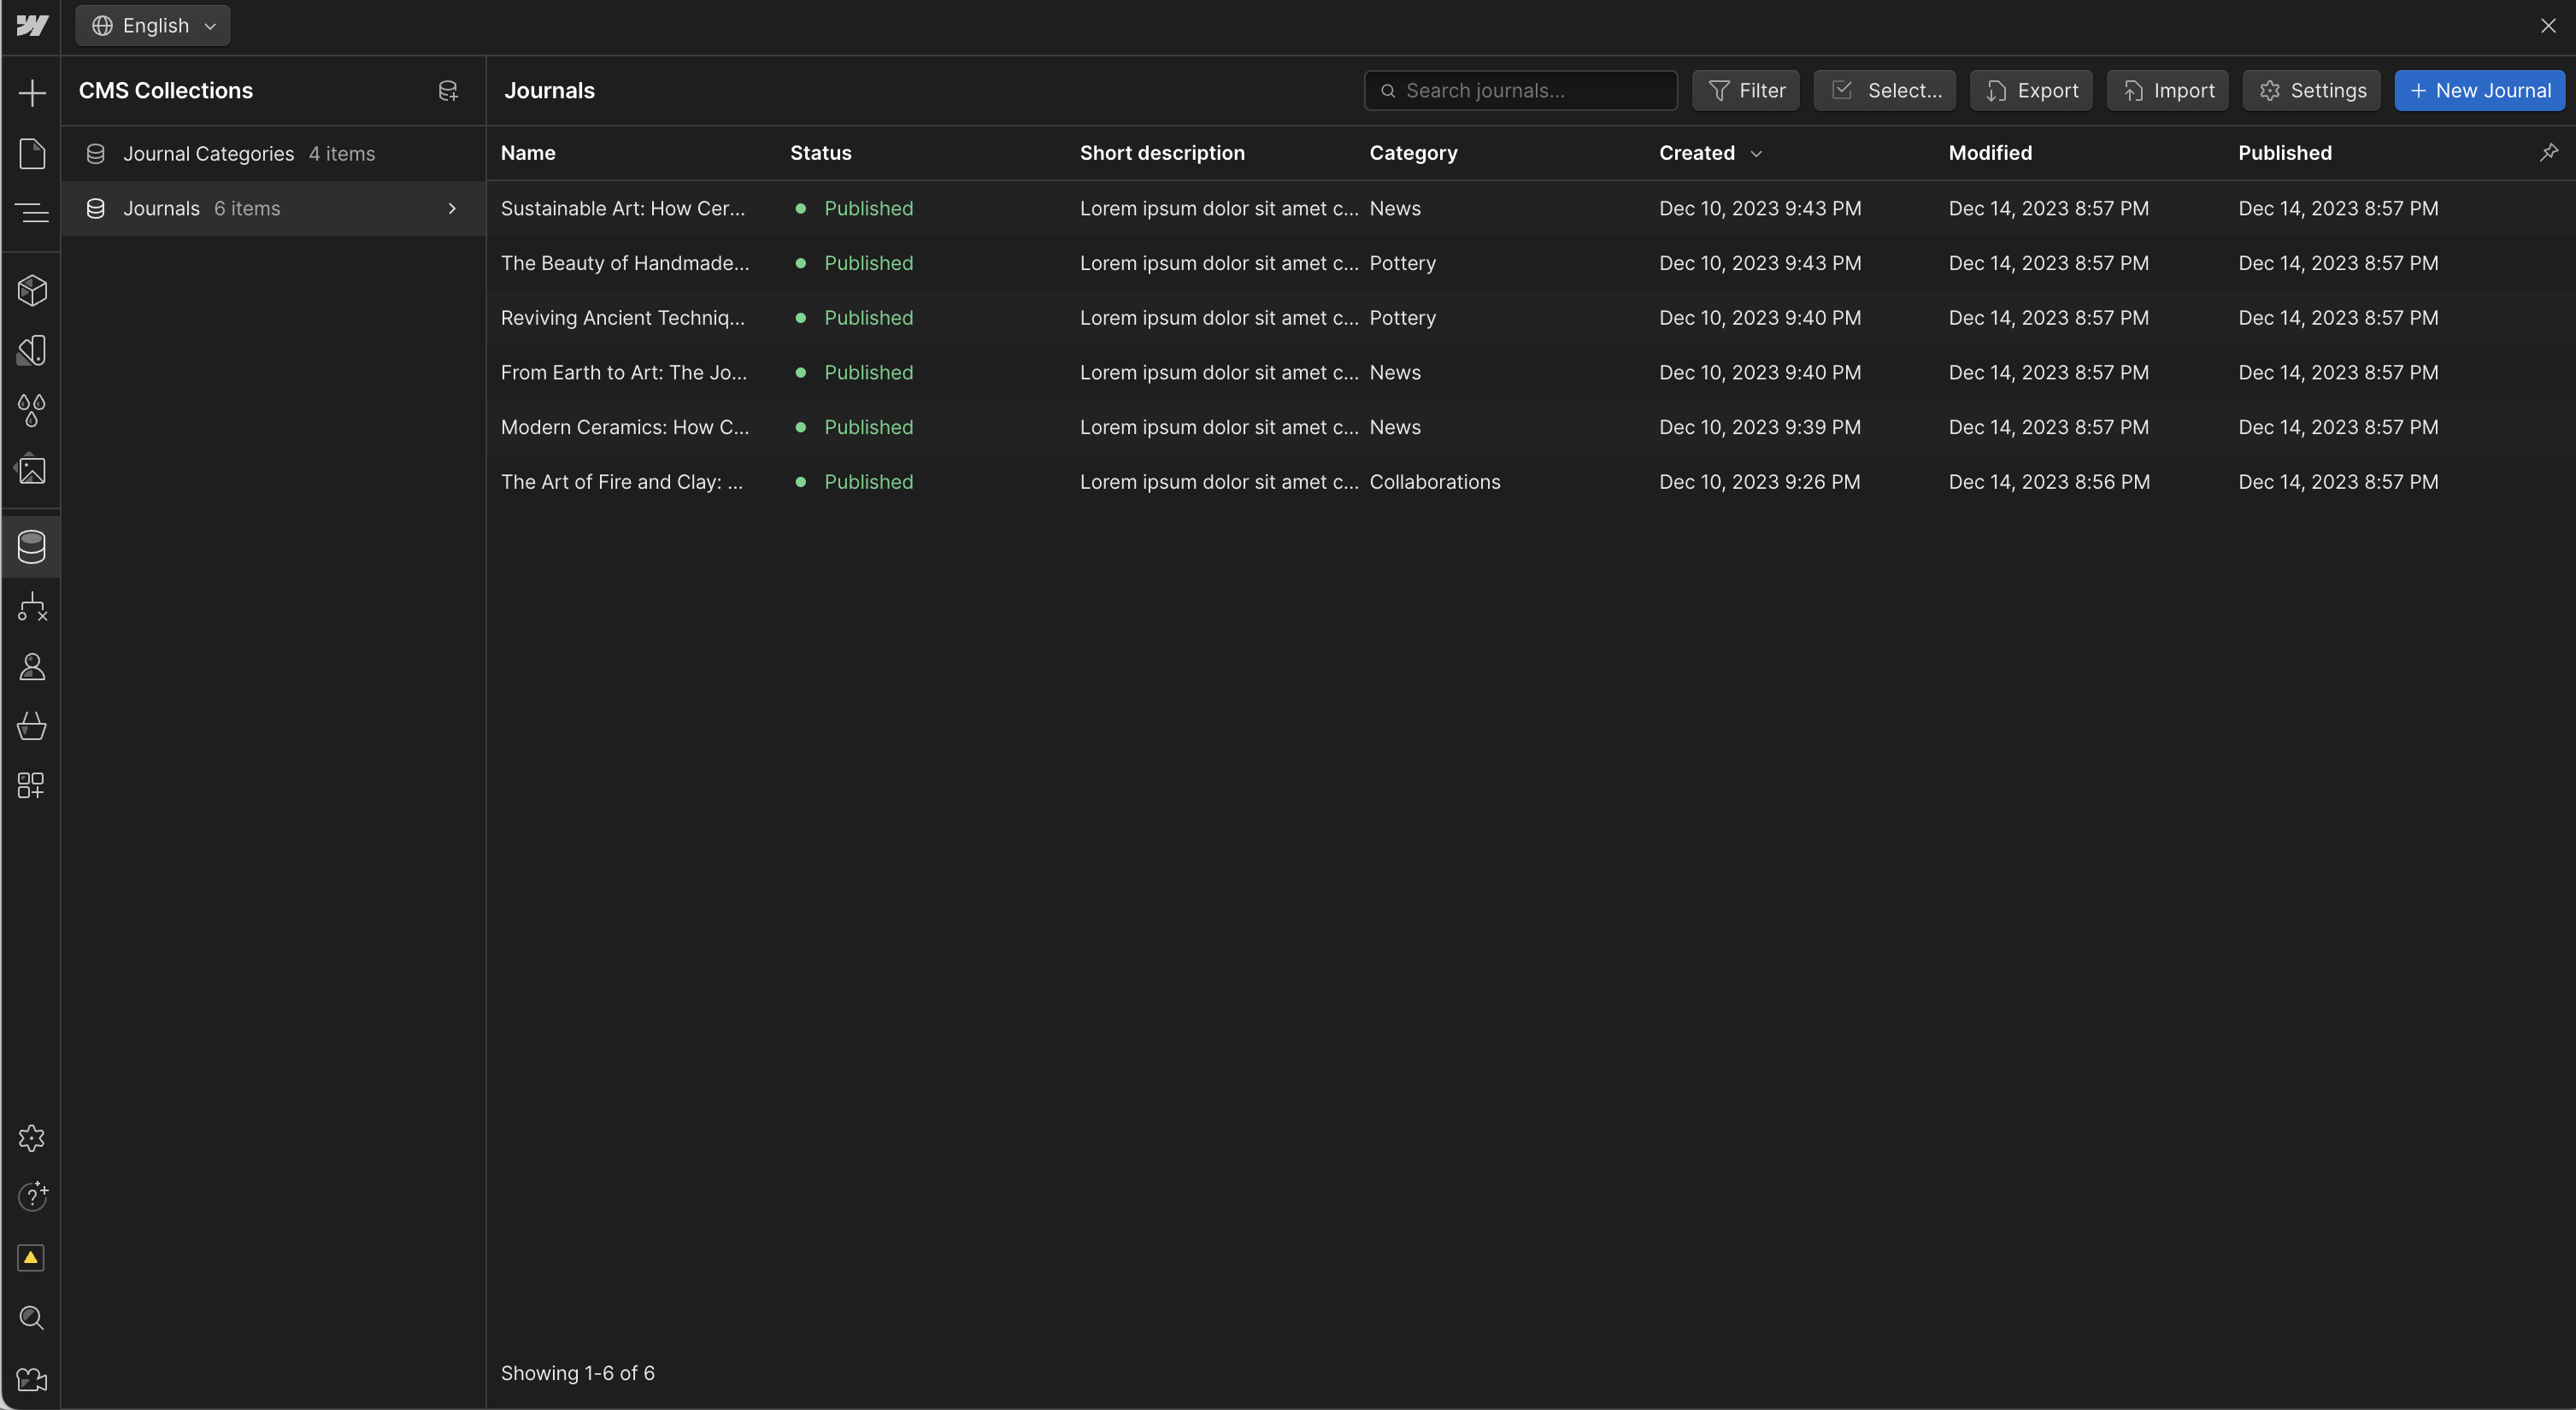Pin table columns with pin icon
The height and width of the screenshot is (1410, 2576).
2548,152
